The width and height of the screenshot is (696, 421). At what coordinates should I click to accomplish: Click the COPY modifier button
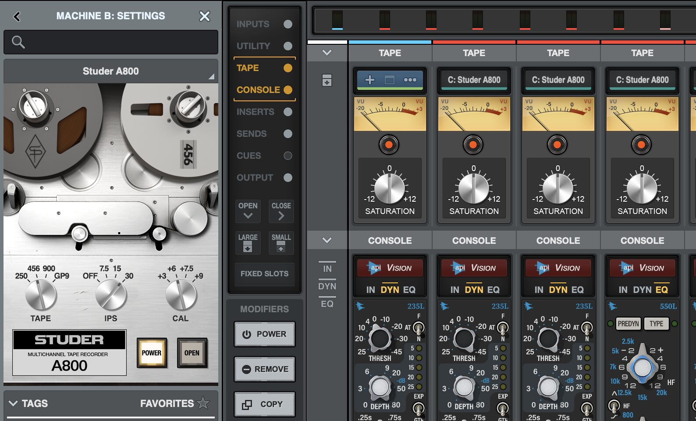click(265, 404)
